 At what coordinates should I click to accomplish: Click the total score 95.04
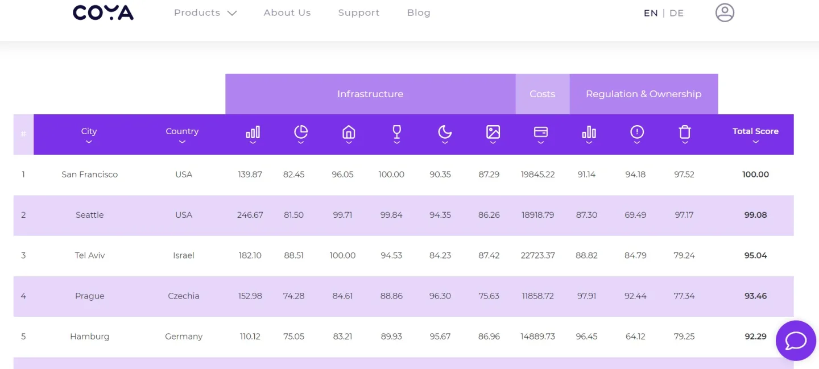(755, 255)
